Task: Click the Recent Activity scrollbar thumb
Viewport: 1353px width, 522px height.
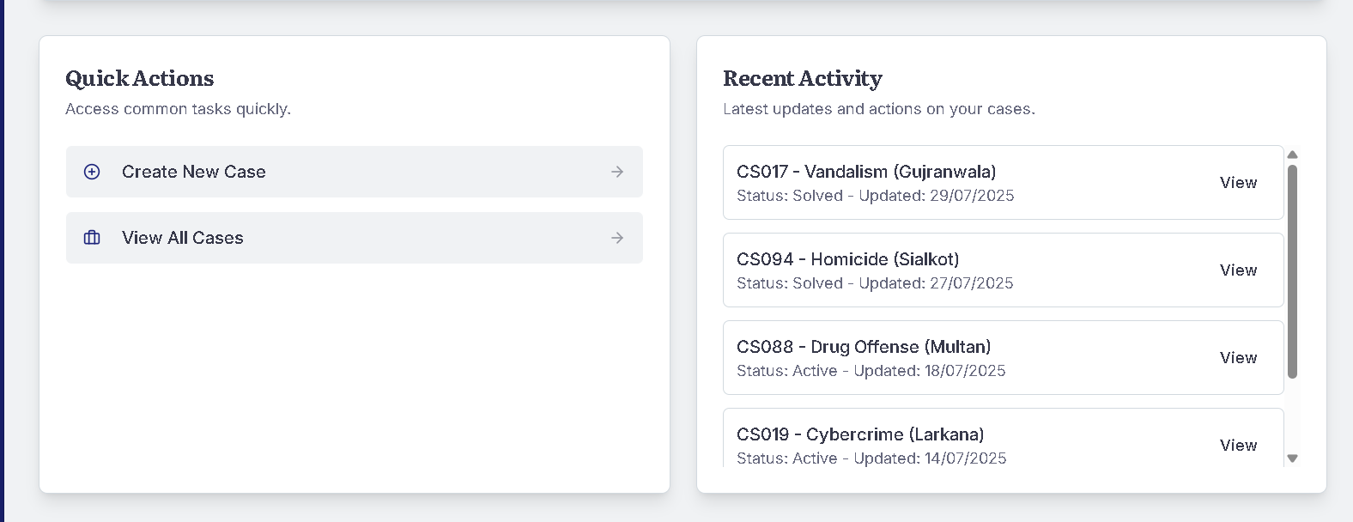Action: click(1292, 270)
